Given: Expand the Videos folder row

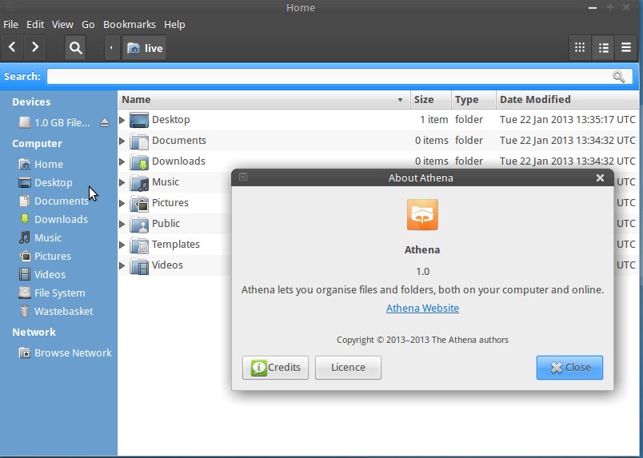Looking at the screenshot, I should 122,265.
